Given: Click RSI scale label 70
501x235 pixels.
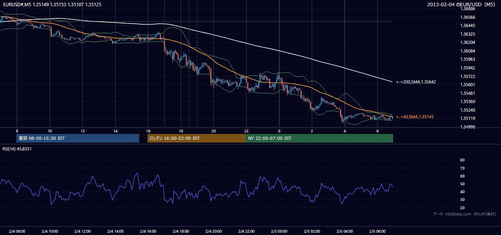Looking at the screenshot, I should pos(462,168).
